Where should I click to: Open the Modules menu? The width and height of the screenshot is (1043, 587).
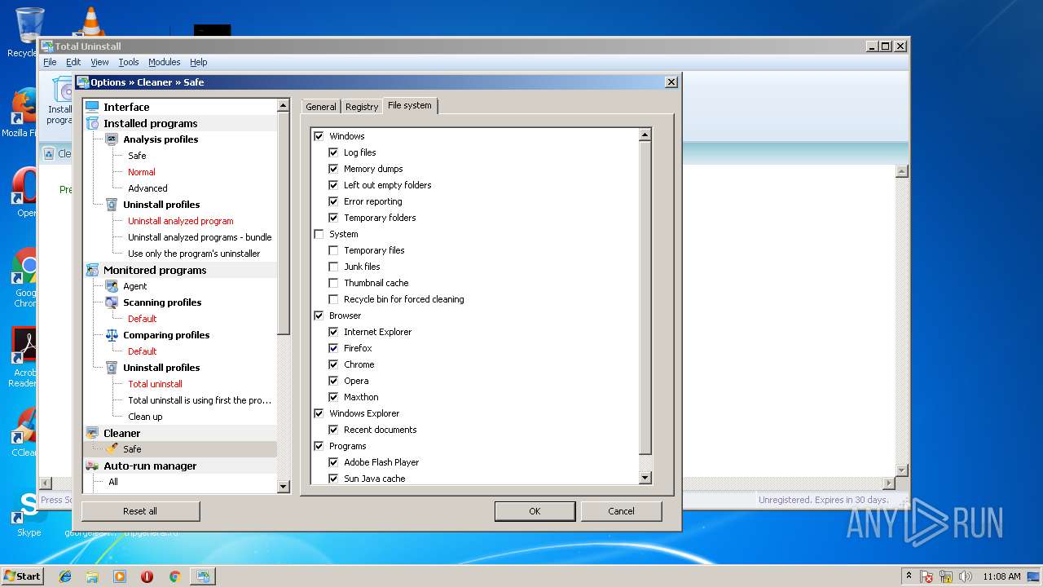165,62
